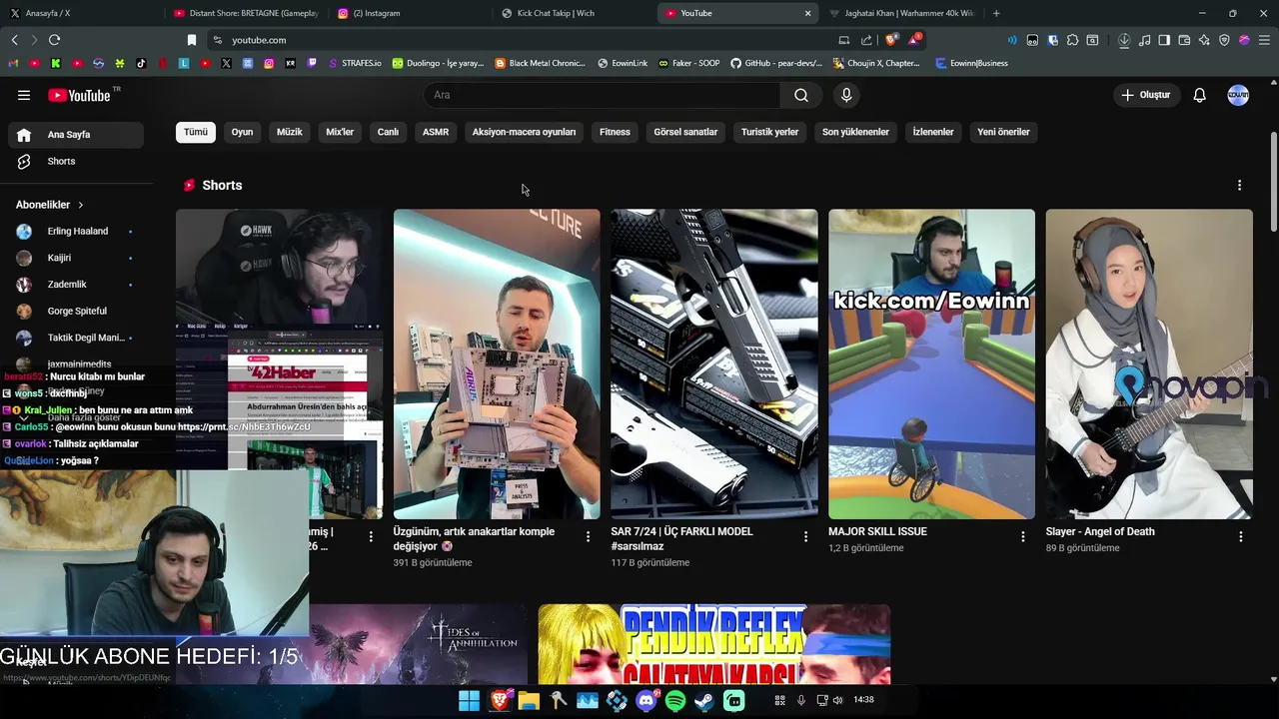Select the Turistik yerler chip
1279x719 pixels.
click(x=769, y=132)
